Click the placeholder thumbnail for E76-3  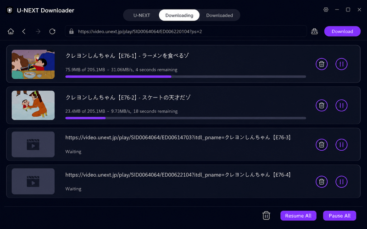coord(33,144)
